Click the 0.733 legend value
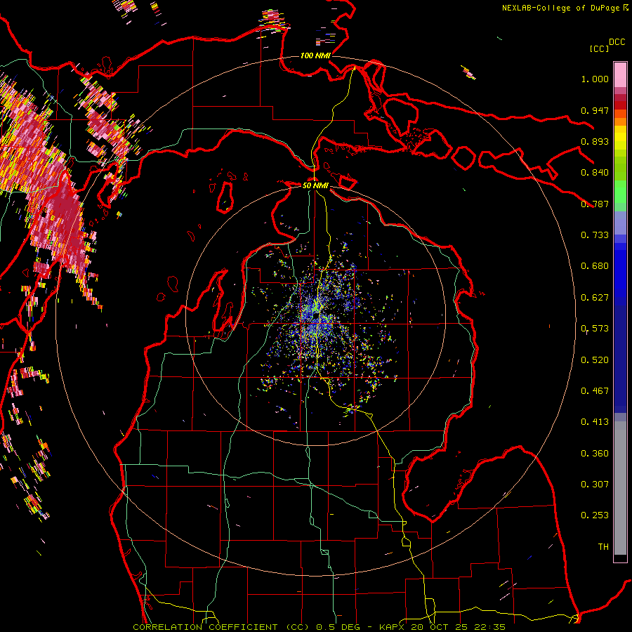The image size is (632, 632). coord(595,235)
